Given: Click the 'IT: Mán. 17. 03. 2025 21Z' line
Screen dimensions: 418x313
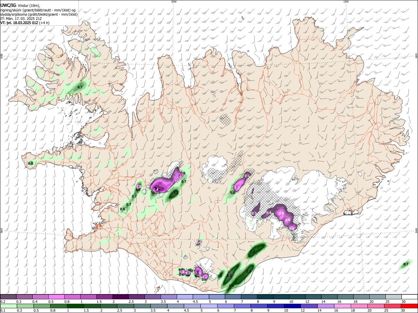Looking at the screenshot, I should click(x=21, y=19).
